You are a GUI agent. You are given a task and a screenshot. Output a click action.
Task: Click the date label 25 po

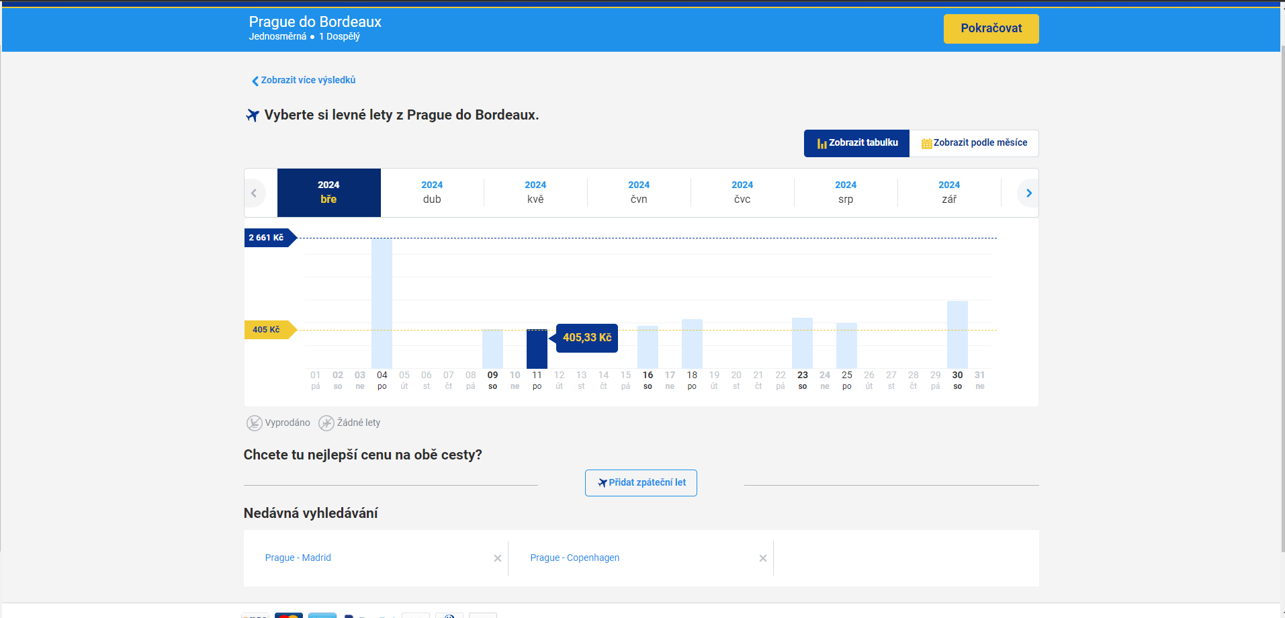846,380
